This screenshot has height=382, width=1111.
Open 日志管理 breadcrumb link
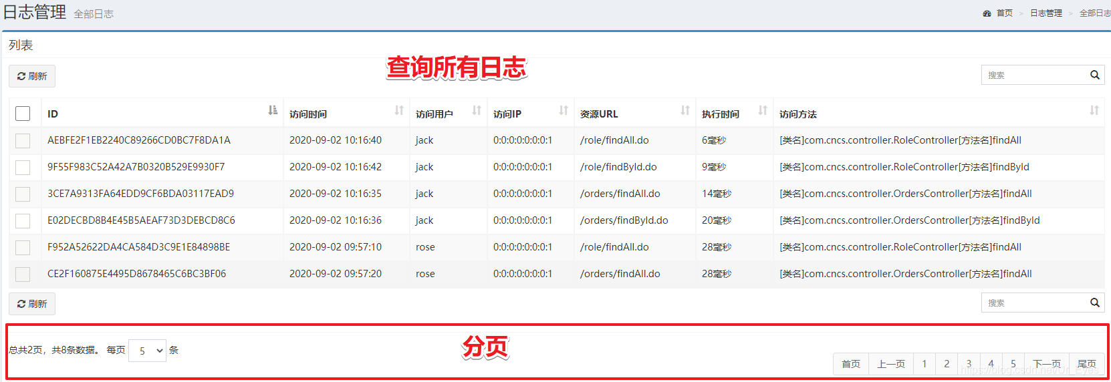[1046, 13]
